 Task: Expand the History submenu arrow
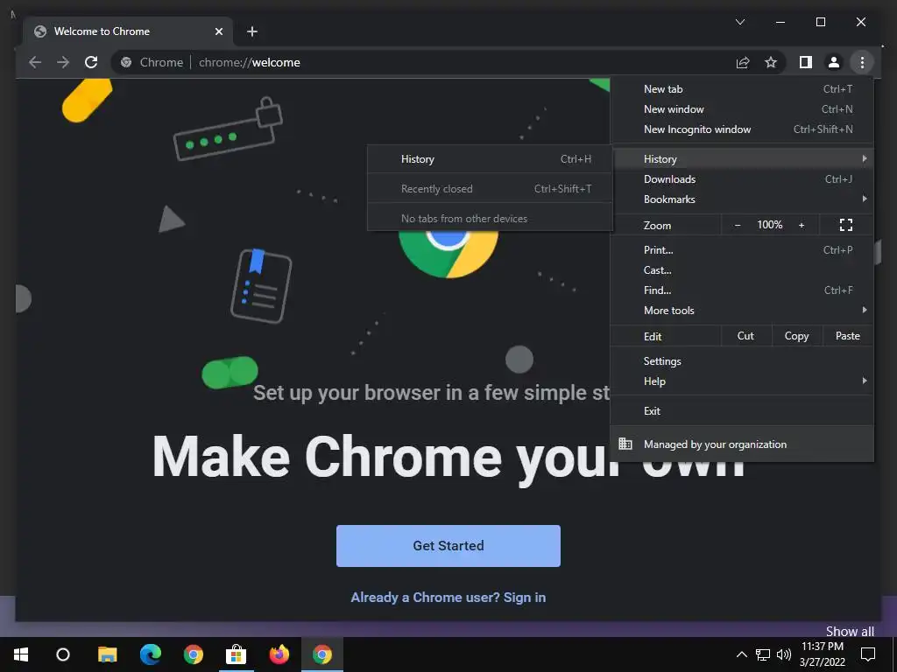click(864, 159)
